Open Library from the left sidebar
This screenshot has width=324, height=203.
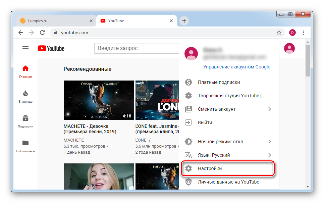(25, 146)
